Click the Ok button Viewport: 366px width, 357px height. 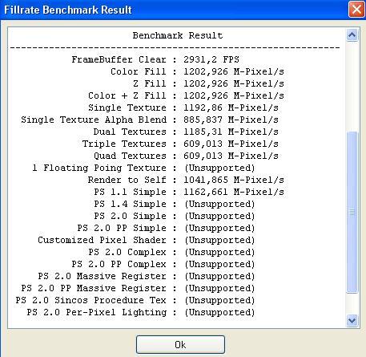(180, 344)
